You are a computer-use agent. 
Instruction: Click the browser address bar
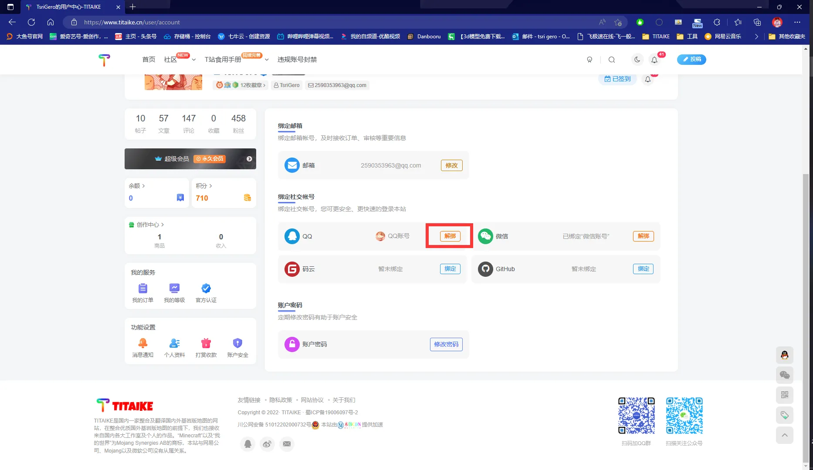[x=331, y=22]
